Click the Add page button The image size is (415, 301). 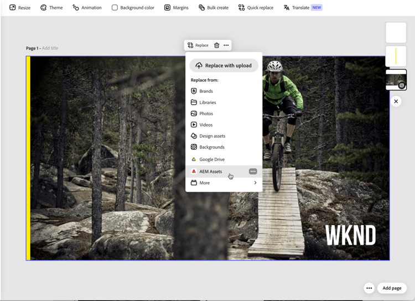click(x=392, y=288)
